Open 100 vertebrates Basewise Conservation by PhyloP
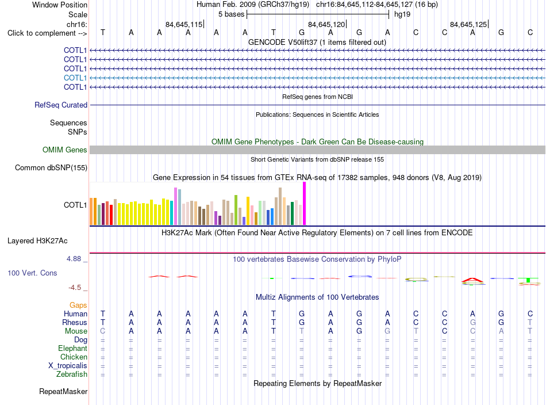Image resolution: width=546 pixels, height=405 pixels. click(317, 259)
